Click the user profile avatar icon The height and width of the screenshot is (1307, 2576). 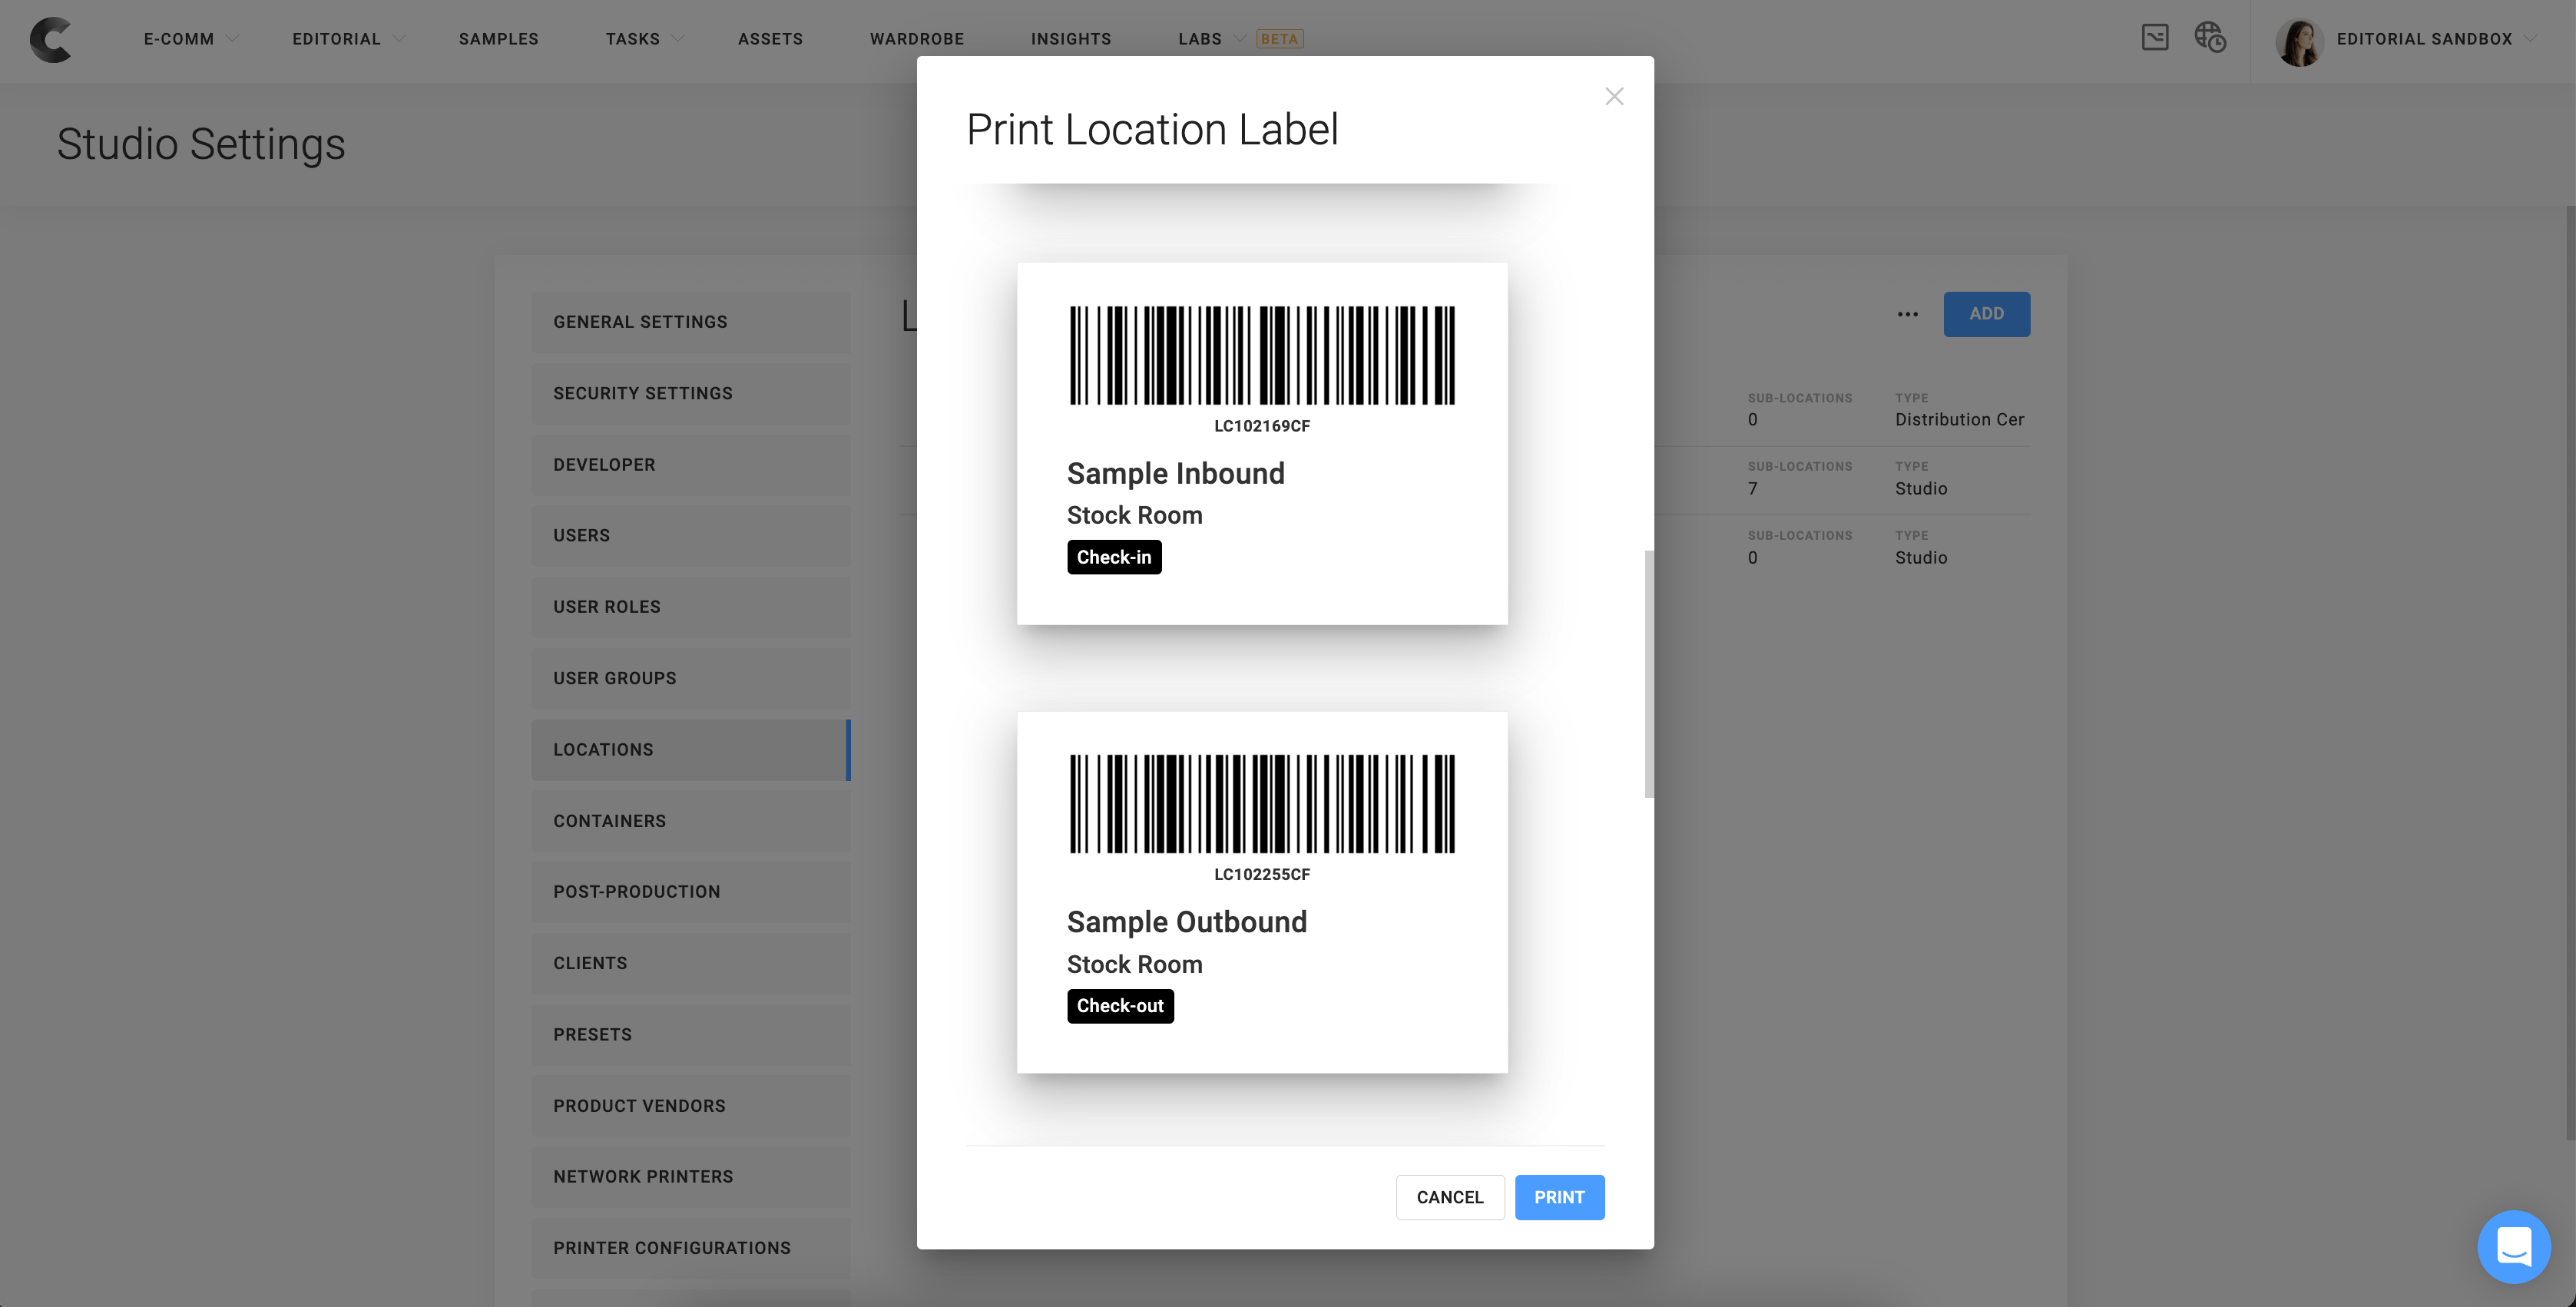click(x=2297, y=38)
